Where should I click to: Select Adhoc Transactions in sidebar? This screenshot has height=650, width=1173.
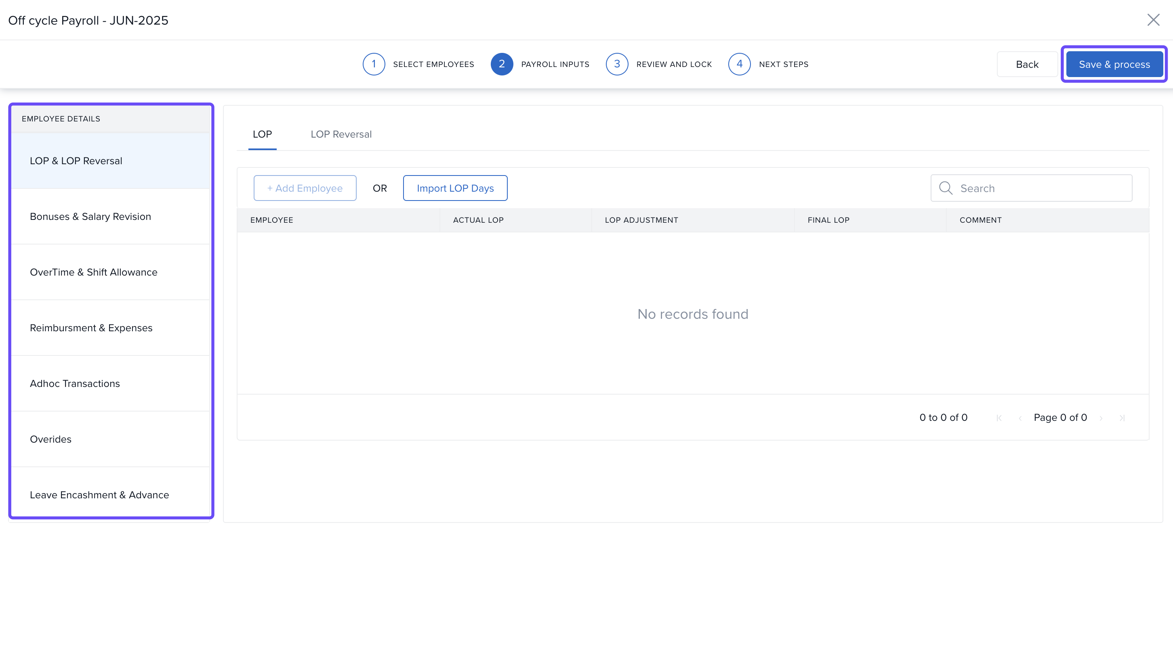(75, 384)
